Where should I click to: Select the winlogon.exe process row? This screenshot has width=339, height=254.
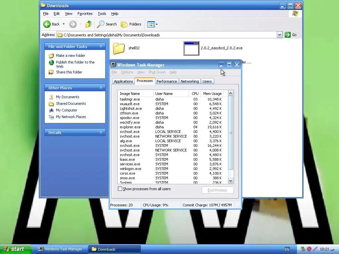172,169
